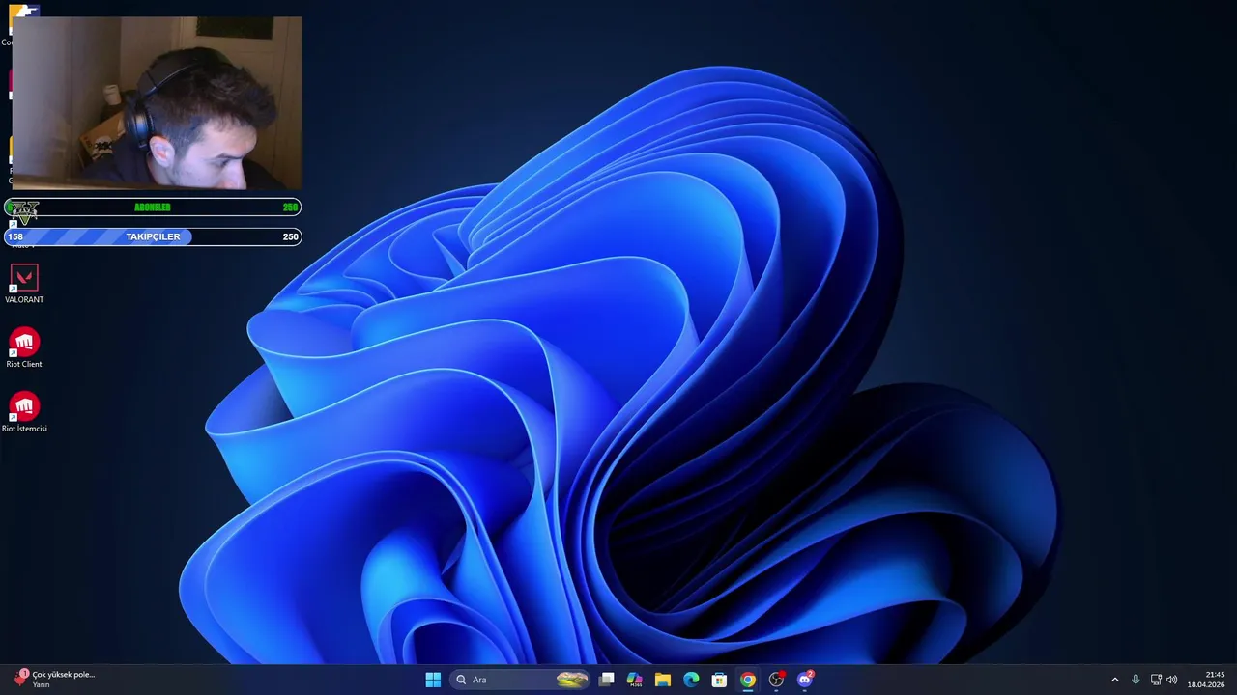This screenshot has height=695, width=1237.
Task: Open File Explorer from the taskbar
Action: (662, 680)
